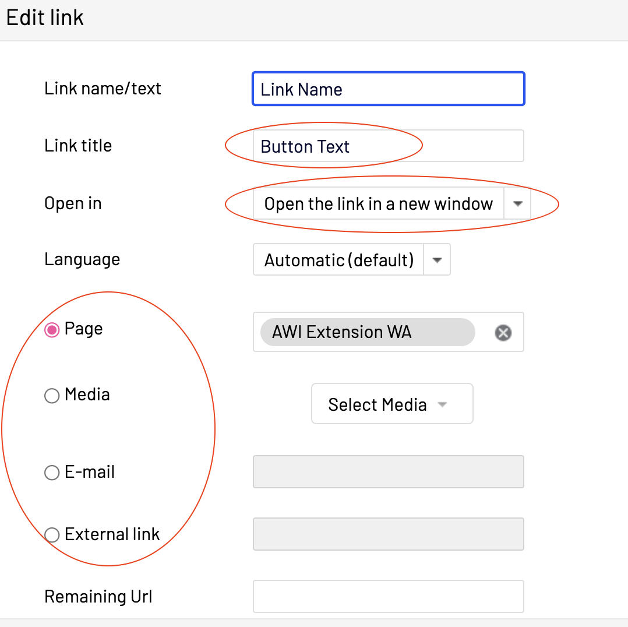Viewport: 628px width, 627px height.
Task: Click the Media label text
Action: click(87, 394)
